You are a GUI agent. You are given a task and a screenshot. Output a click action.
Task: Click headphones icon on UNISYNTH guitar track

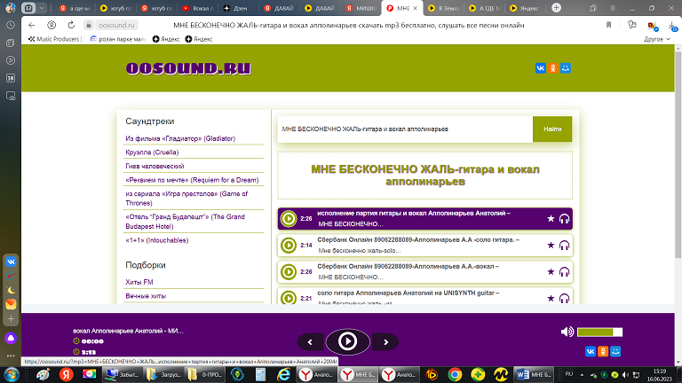[x=564, y=298]
